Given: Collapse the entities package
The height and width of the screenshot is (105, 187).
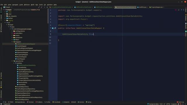Looking at the screenshot, I should click(14, 63).
